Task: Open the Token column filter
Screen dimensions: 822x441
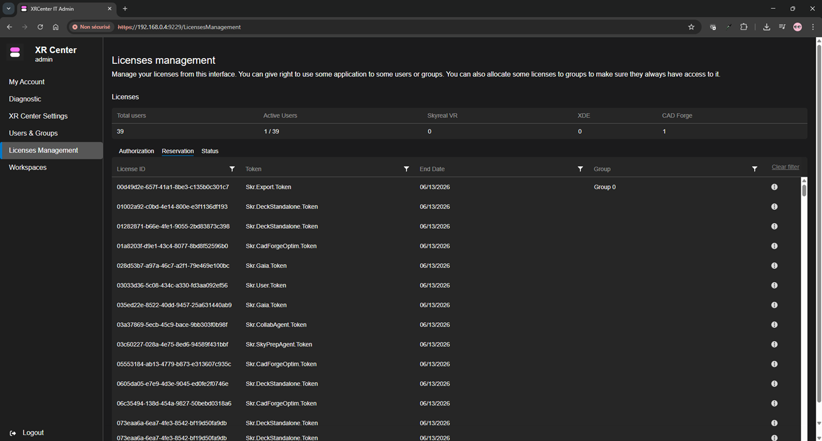Action: point(406,169)
